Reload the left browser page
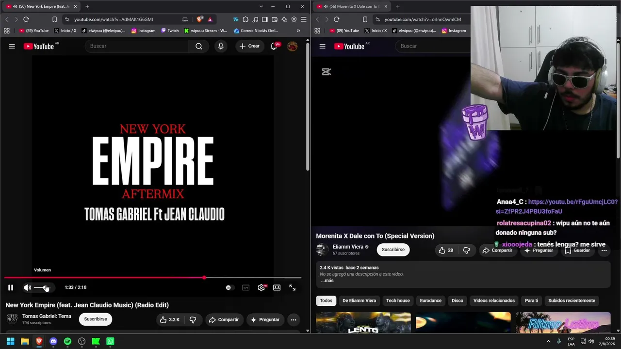621x349 pixels. pos(26,19)
